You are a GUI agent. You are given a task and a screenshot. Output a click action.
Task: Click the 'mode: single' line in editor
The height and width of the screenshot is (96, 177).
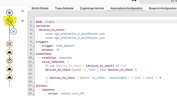point(45,22)
